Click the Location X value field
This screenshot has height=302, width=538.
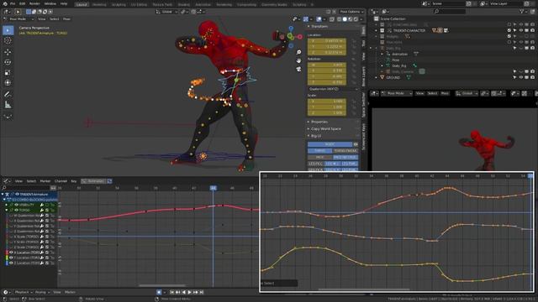(327, 41)
